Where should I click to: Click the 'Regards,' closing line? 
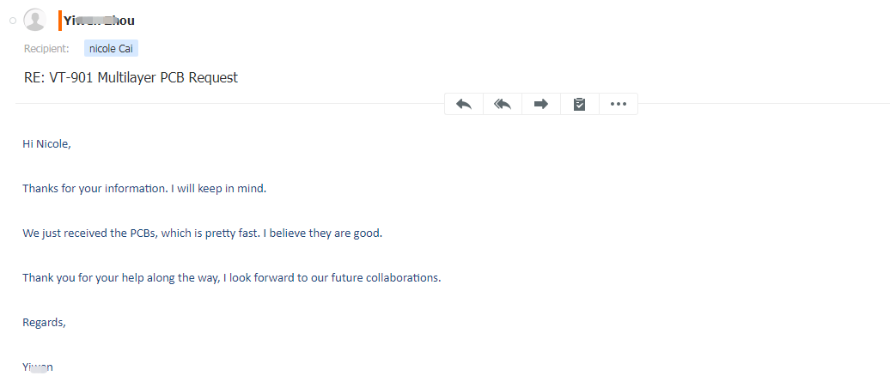44,322
